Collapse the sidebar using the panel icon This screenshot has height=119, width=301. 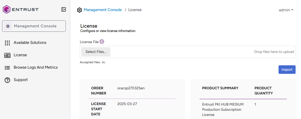64,10
